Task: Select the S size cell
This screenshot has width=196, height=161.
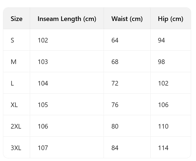Action: 12,40
